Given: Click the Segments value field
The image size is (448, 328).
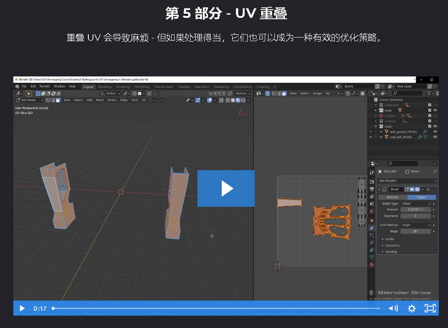Looking at the screenshot, I should tap(416, 216).
